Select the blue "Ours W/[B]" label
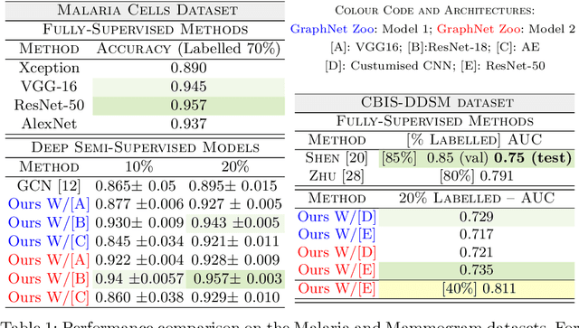Image resolution: width=579 pixels, height=328 pixels. [x=48, y=223]
